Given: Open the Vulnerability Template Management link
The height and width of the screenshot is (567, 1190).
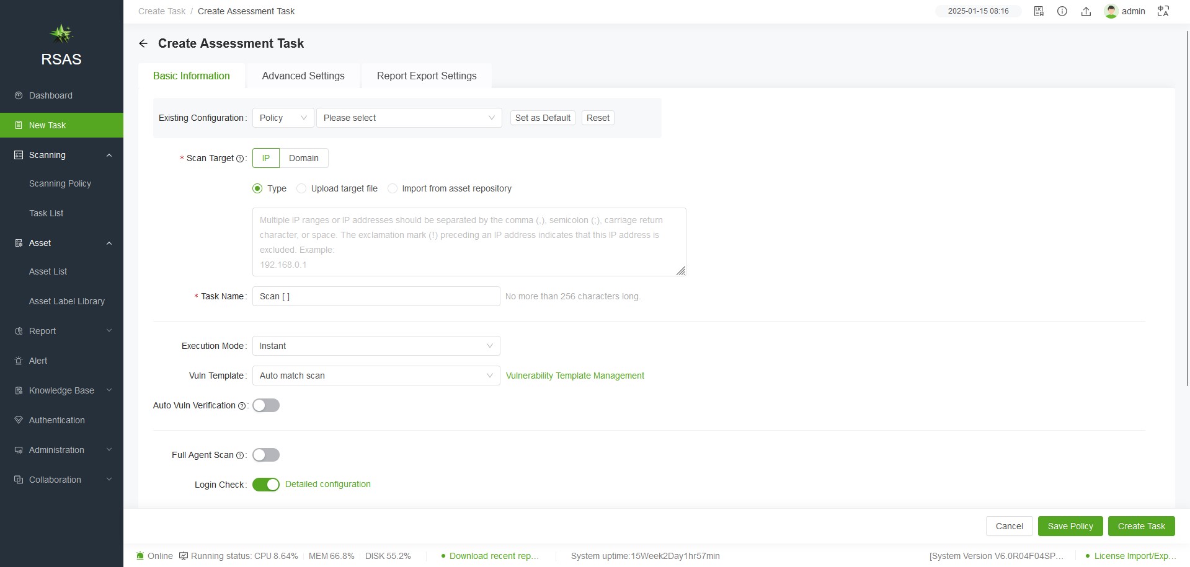Looking at the screenshot, I should tap(575, 376).
